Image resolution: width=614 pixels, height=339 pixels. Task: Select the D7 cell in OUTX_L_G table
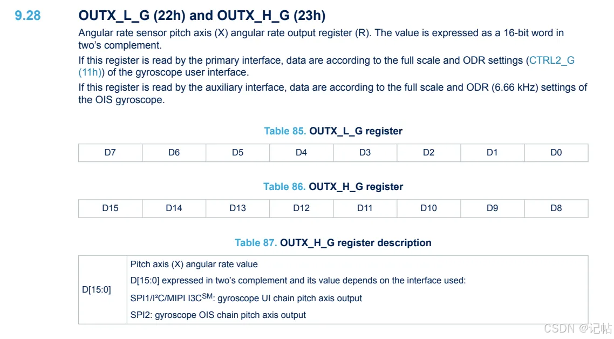pyautogui.click(x=110, y=153)
